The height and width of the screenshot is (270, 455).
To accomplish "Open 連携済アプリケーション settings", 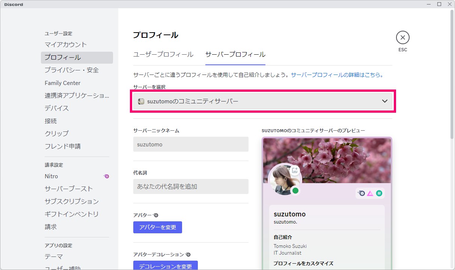I will click(x=77, y=95).
